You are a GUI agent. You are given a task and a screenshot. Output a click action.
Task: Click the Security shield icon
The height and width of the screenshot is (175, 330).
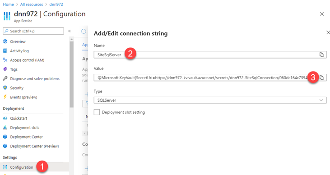click(5, 88)
